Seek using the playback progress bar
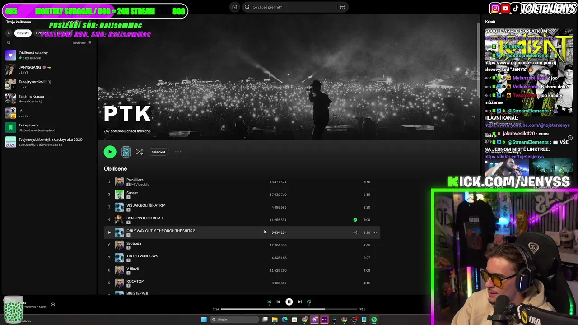The width and height of the screenshot is (578, 325). 289,309
